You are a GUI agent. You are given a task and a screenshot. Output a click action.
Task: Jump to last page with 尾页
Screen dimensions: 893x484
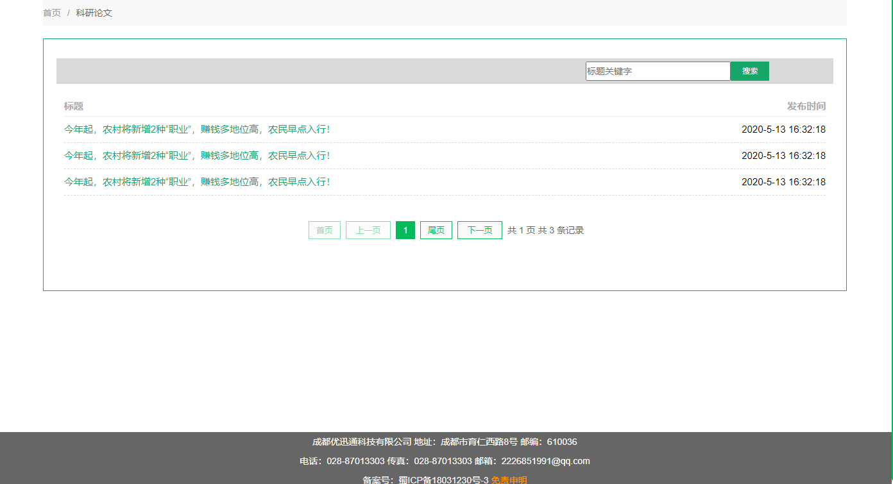436,230
